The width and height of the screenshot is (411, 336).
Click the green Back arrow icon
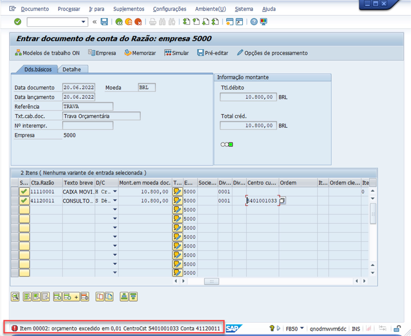click(x=119, y=22)
